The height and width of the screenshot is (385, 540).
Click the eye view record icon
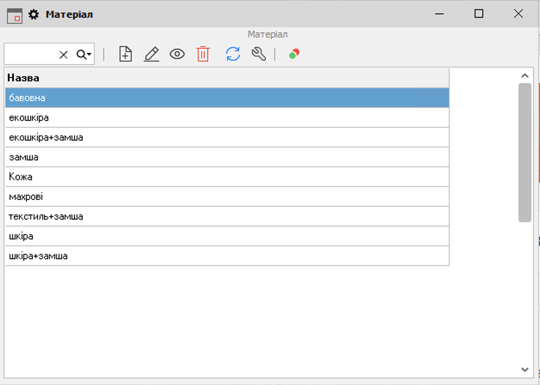click(x=177, y=54)
